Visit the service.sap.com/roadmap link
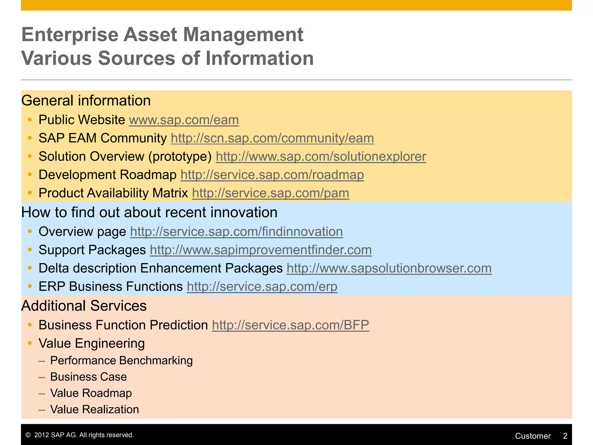 pyautogui.click(x=272, y=175)
